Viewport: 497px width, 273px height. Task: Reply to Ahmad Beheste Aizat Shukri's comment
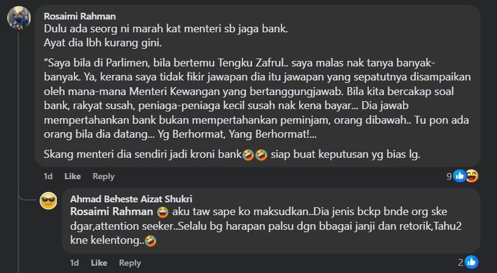(x=129, y=263)
